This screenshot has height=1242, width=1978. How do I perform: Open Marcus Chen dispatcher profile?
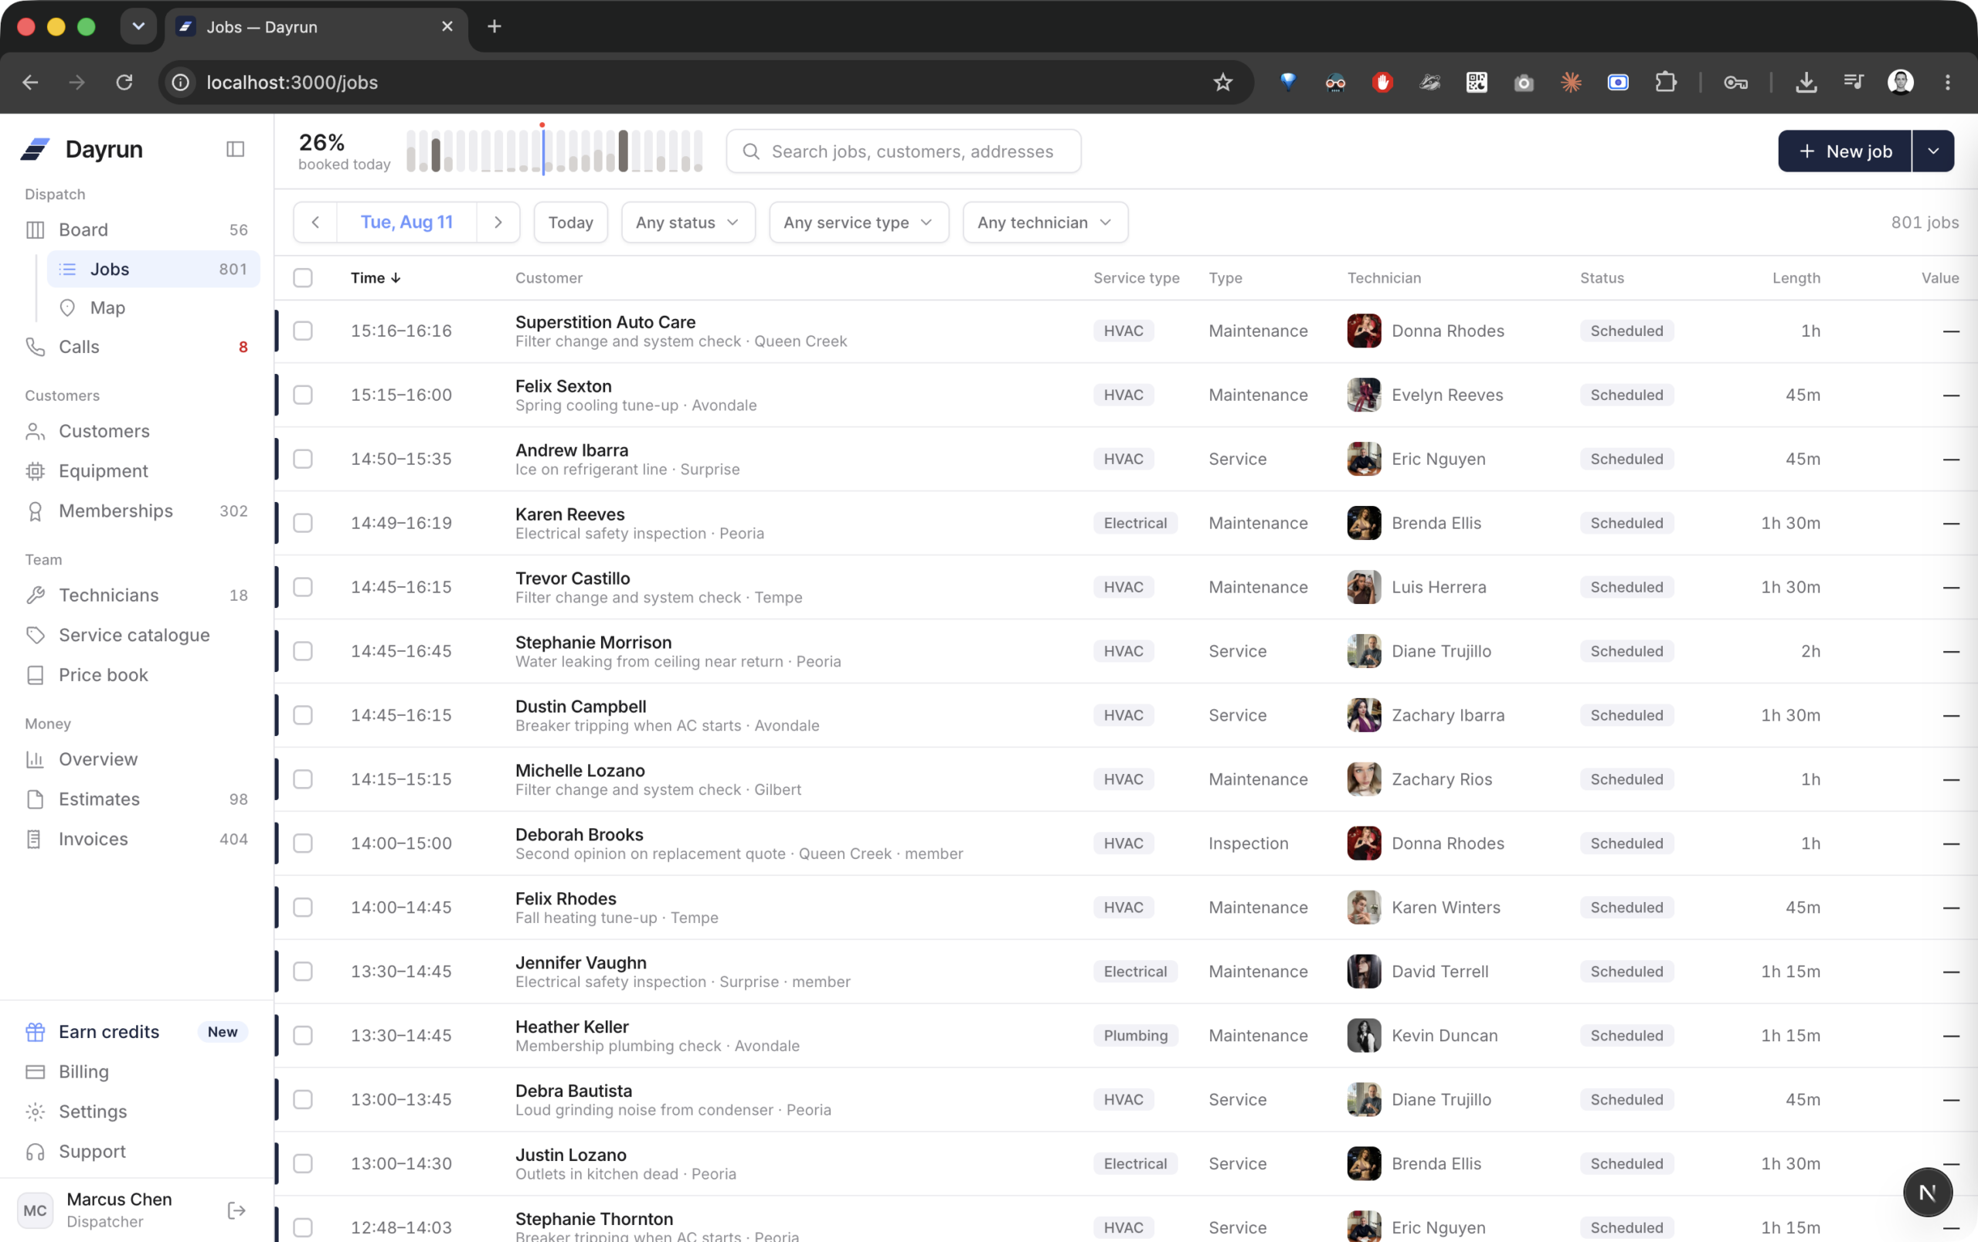[118, 1210]
